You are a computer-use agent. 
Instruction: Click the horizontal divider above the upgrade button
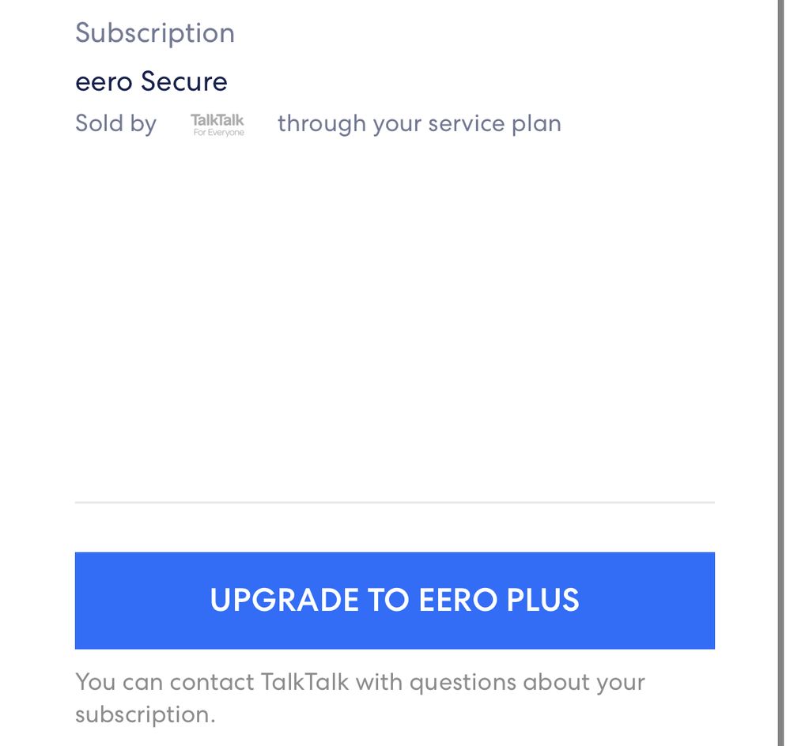395,502
